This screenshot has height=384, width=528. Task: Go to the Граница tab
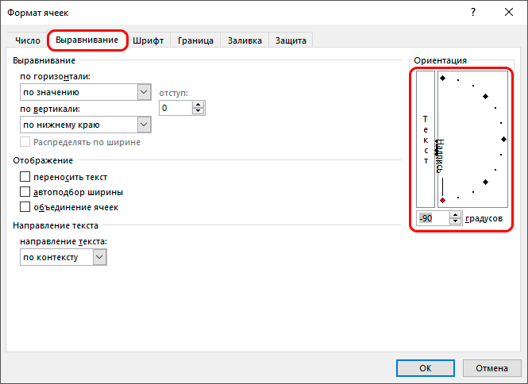point(195,40)
